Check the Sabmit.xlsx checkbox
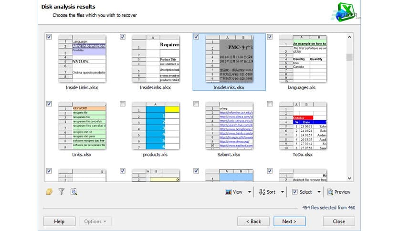399x231 pixels. 196,104
